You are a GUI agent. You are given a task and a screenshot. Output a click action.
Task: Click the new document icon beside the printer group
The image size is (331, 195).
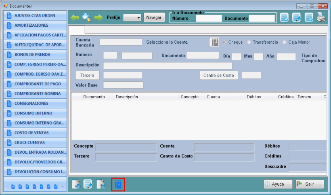[x=285, y=17]
